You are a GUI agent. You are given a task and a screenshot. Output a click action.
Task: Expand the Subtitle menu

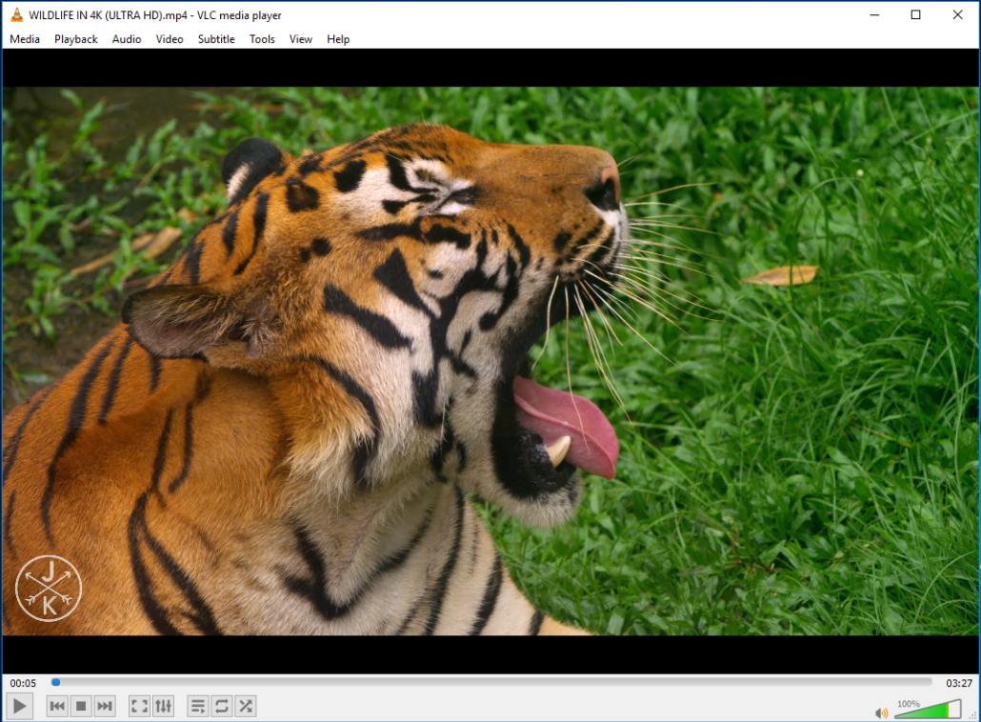[x=216, y=39]
